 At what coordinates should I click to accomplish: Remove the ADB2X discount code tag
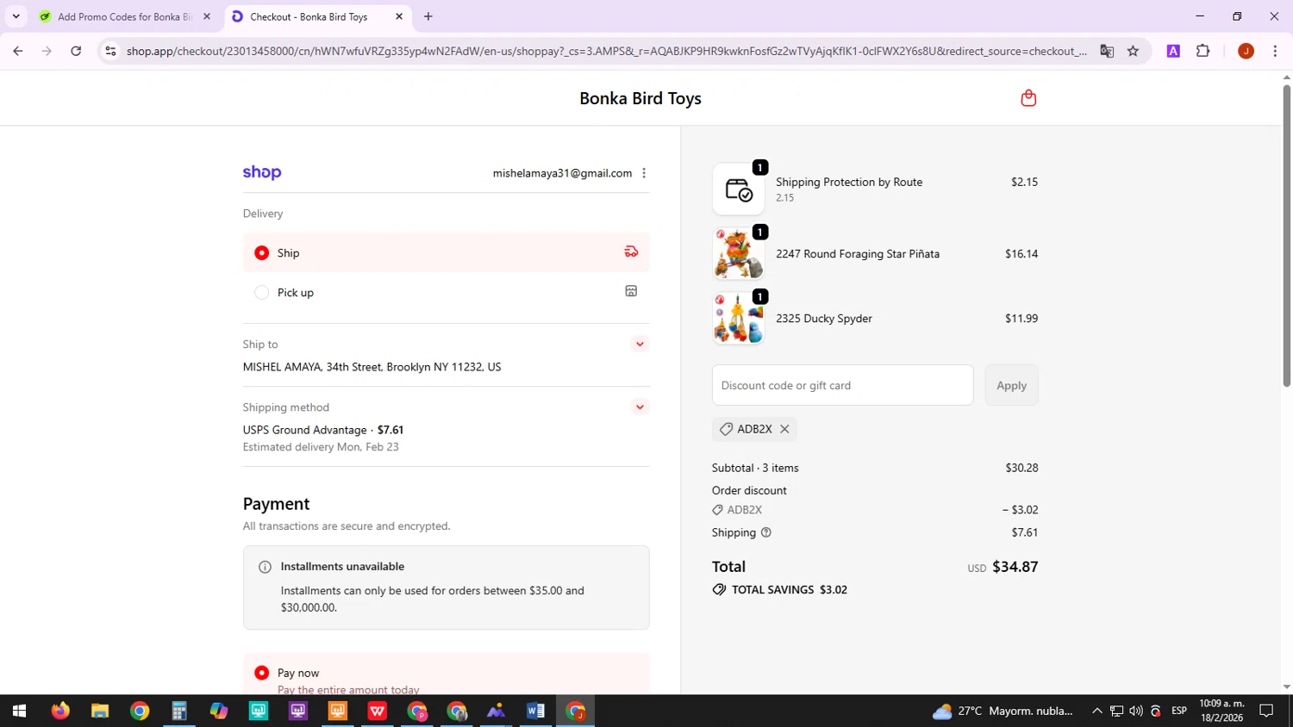[x=784, y=429]
